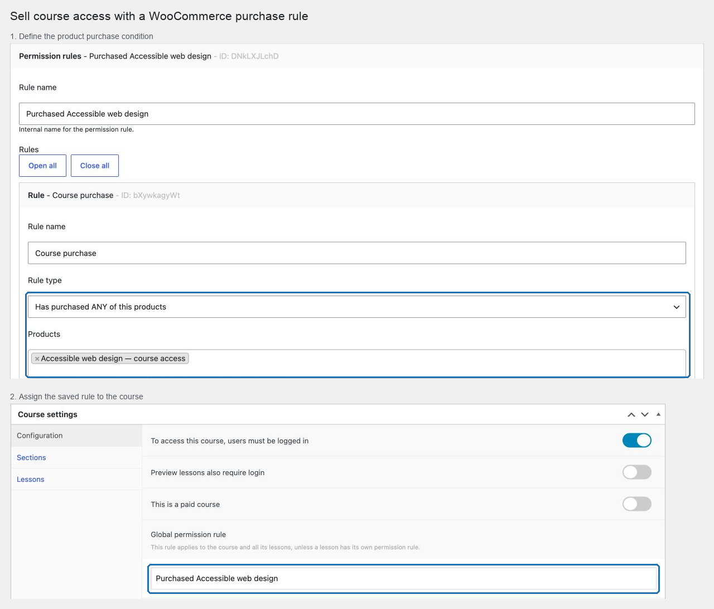714x609 pixels.
Task: Click the page heading about WooCommerce purchase rule
Action: 159,16
